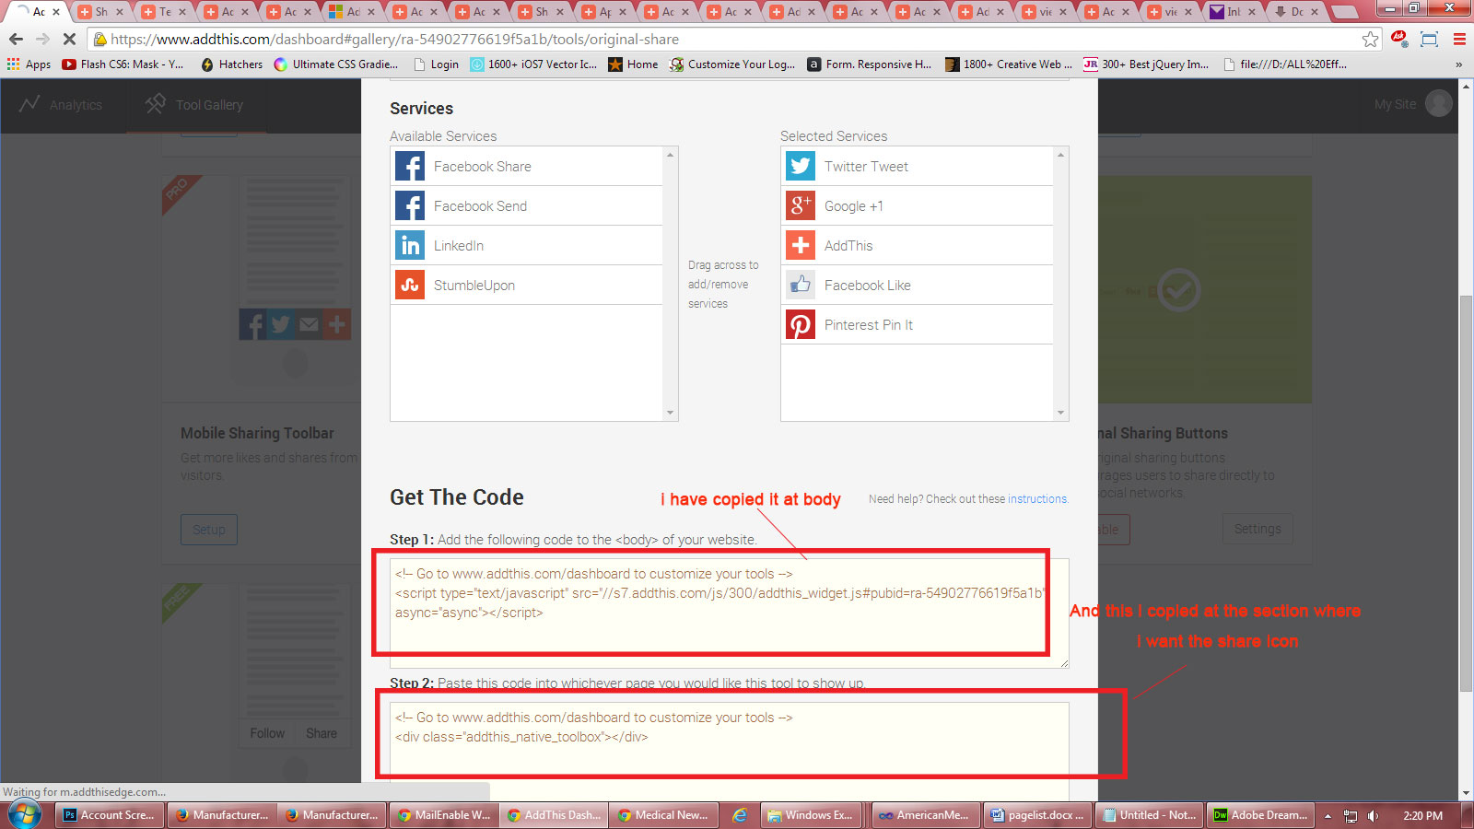Select the Facebook Share service row label

coord(482,167)
